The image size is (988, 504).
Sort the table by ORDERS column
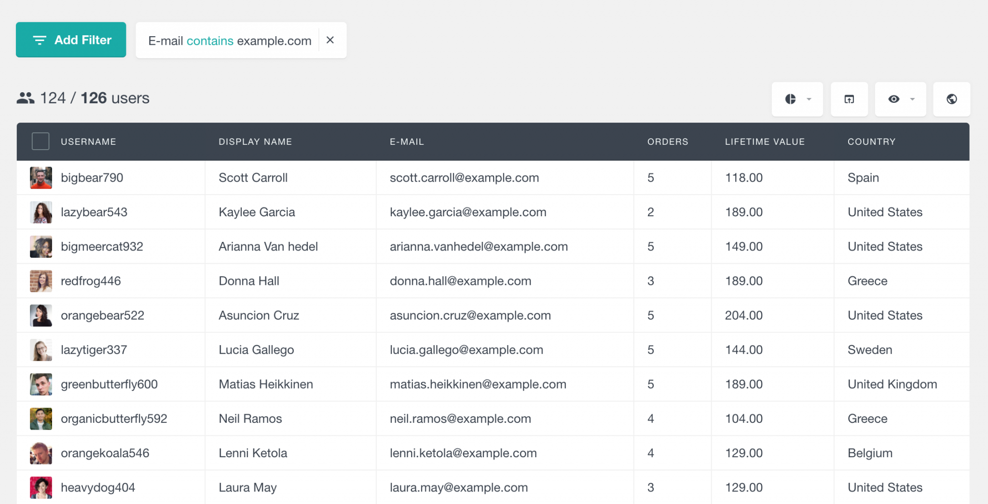668,141
